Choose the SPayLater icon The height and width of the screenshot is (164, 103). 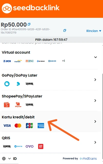[18, 105]
